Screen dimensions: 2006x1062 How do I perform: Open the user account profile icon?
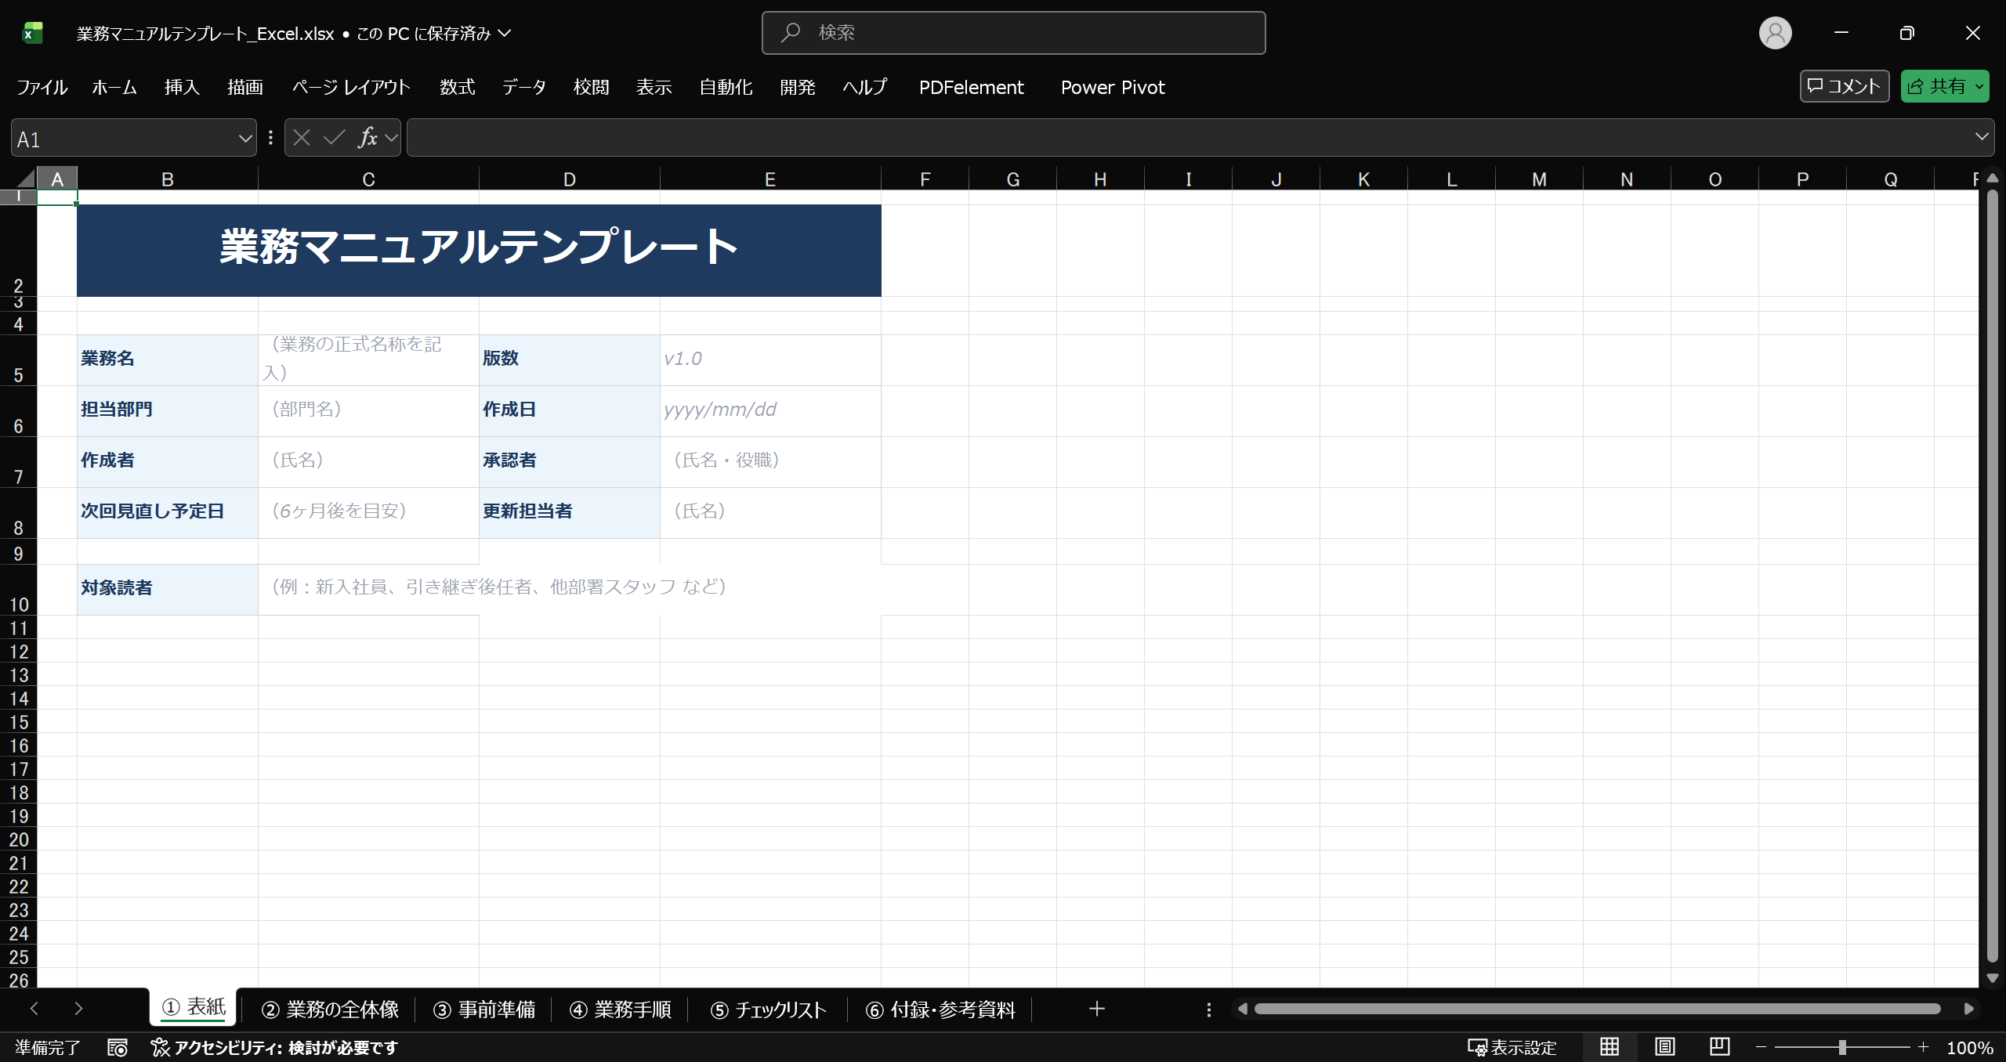[1775, 33]
